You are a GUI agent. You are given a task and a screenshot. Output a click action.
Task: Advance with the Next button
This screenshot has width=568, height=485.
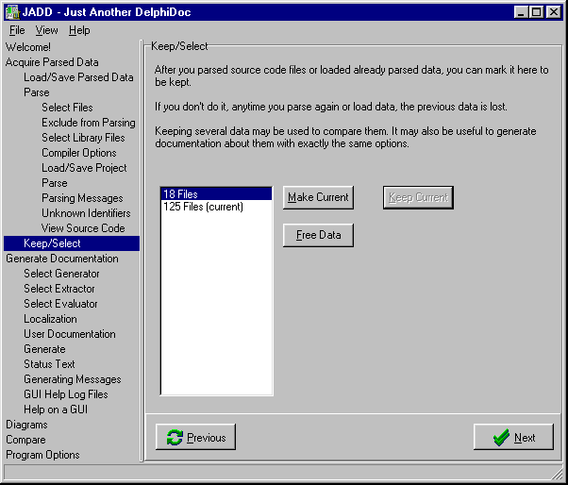pos(513,437)
